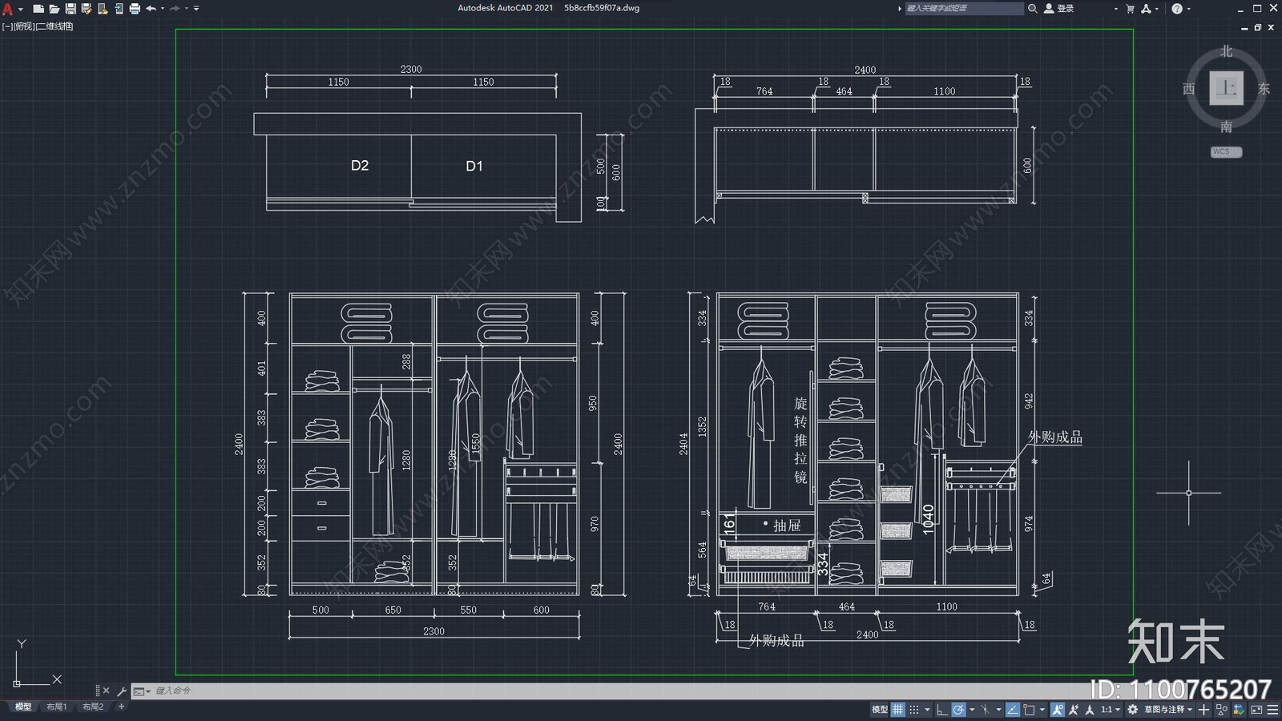The height and width of the screenshot is (721, 1282).
Task: Click the Save As icon
Action: (x=87, y=9)
